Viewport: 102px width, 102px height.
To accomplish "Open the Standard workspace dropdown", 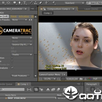I will [x=75, y=3].
